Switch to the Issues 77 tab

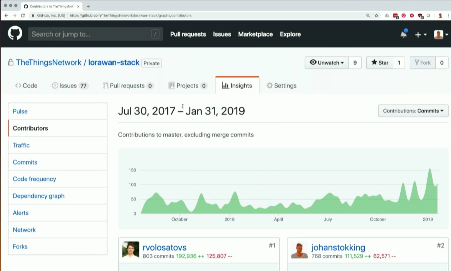(70, 86)
